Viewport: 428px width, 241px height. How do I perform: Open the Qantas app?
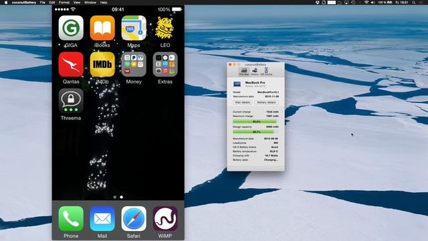point(71,64)
